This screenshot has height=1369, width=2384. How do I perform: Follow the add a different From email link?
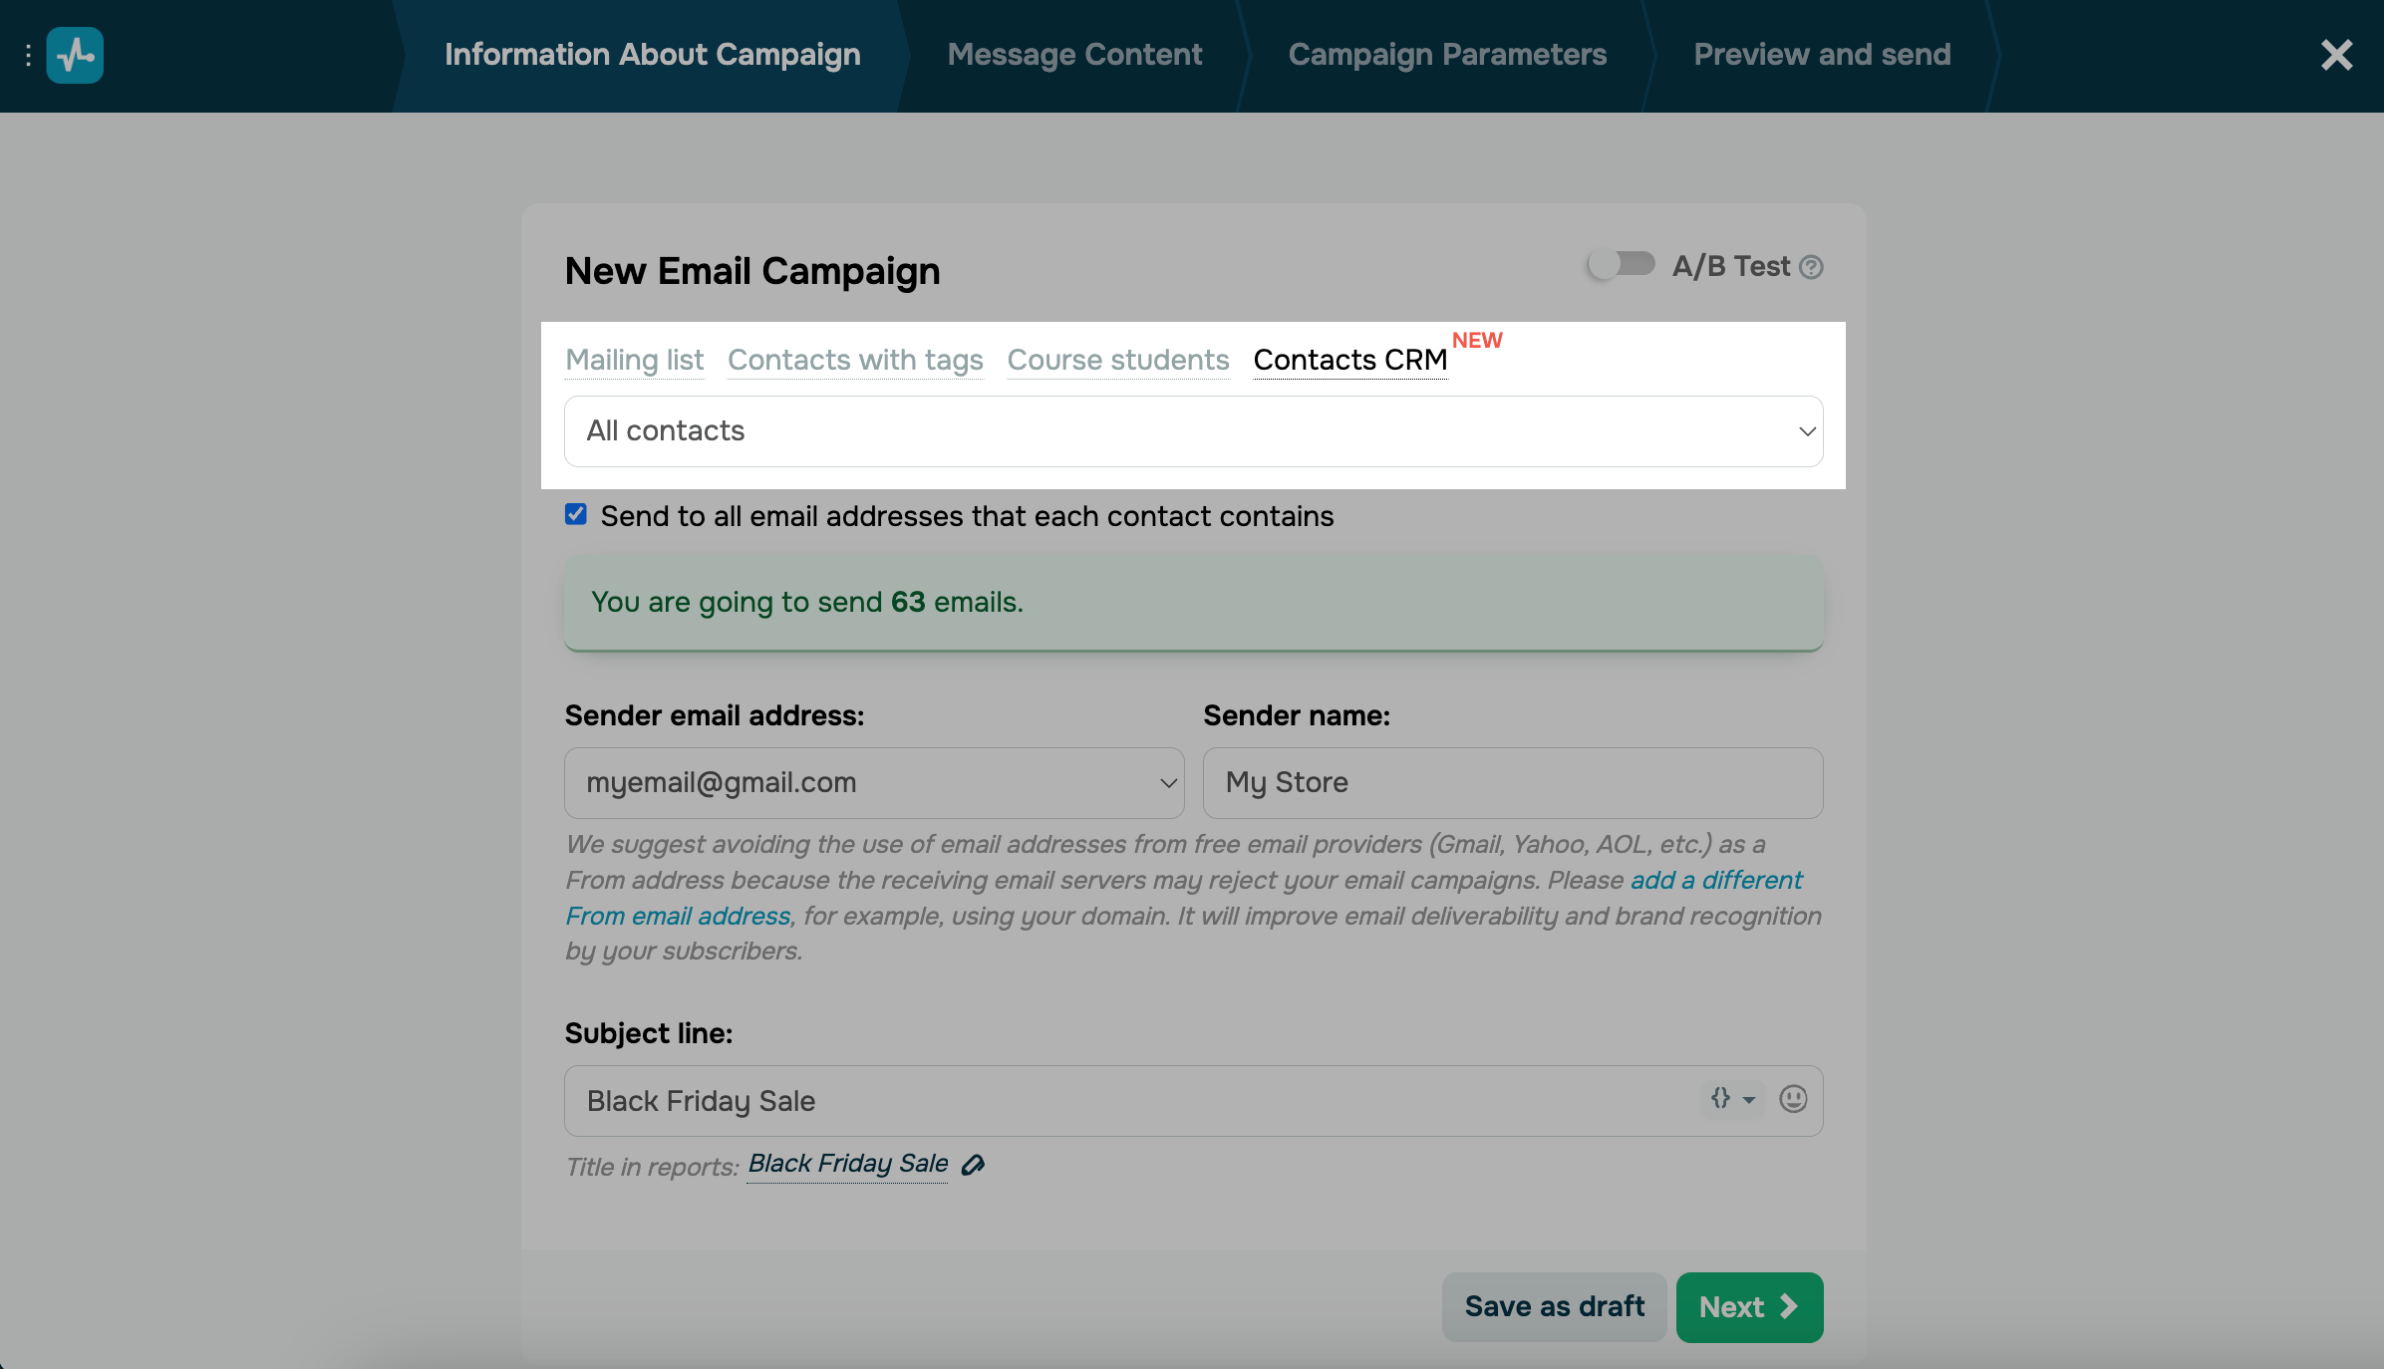[1716, 881]
